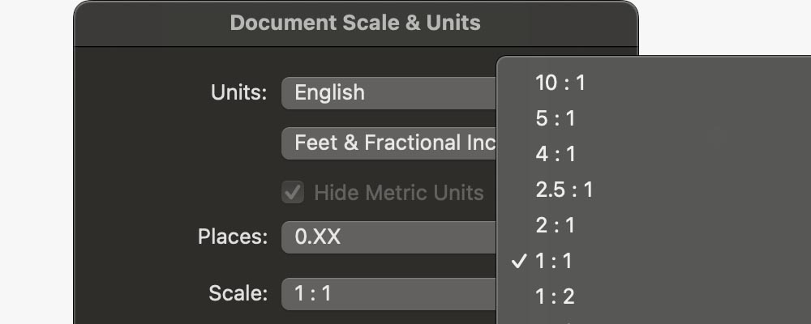The width and height of the screenshot is (811, 324).
Task: Click the "Places:" field label
Action: 232,237
